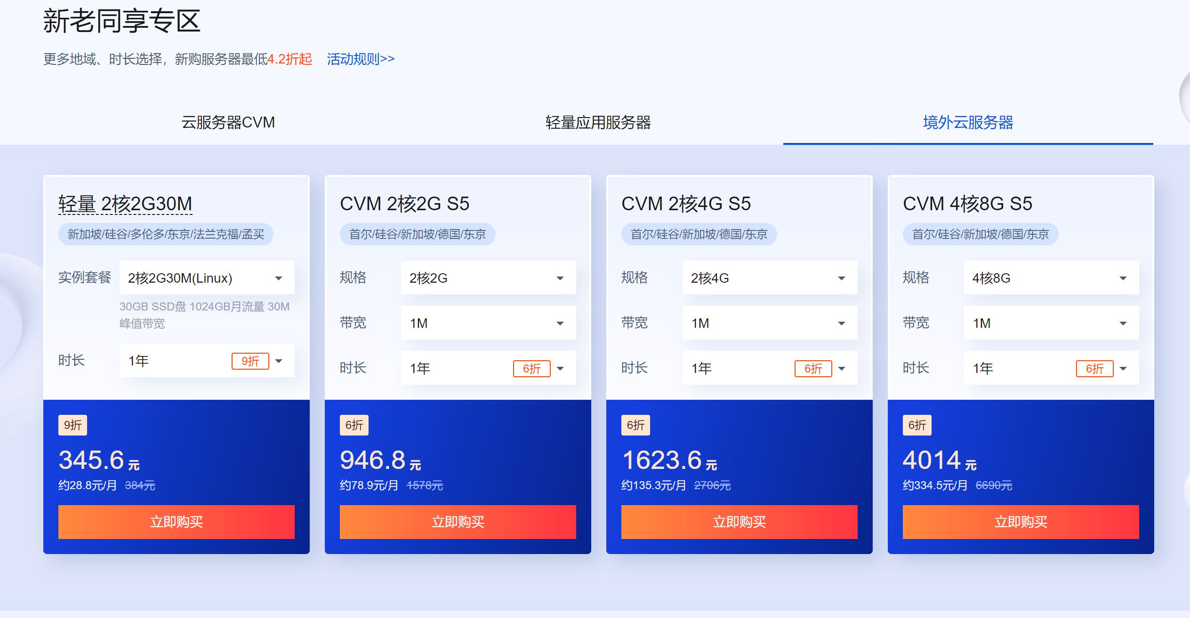
Task: Click 立即购买 for the 345.6元 plan
Action: [x=177, y=522]
